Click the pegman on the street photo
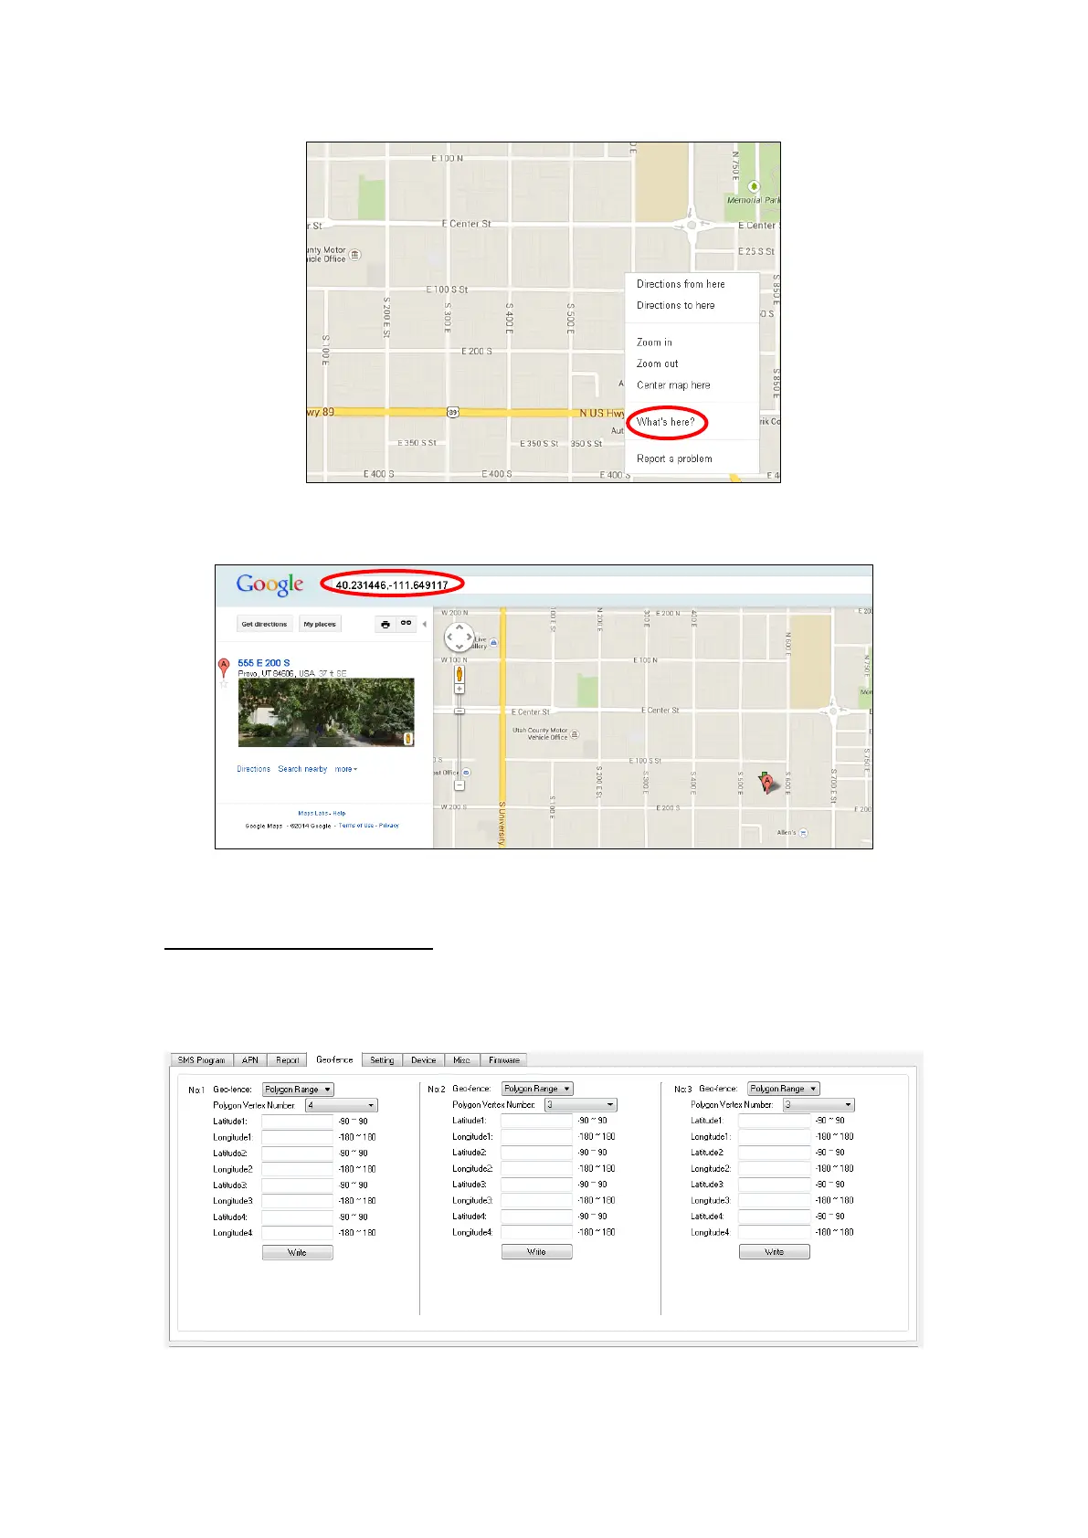The width and height of the screenshot is (1088, 1538). pyautogui.click(x=407, y=739)
